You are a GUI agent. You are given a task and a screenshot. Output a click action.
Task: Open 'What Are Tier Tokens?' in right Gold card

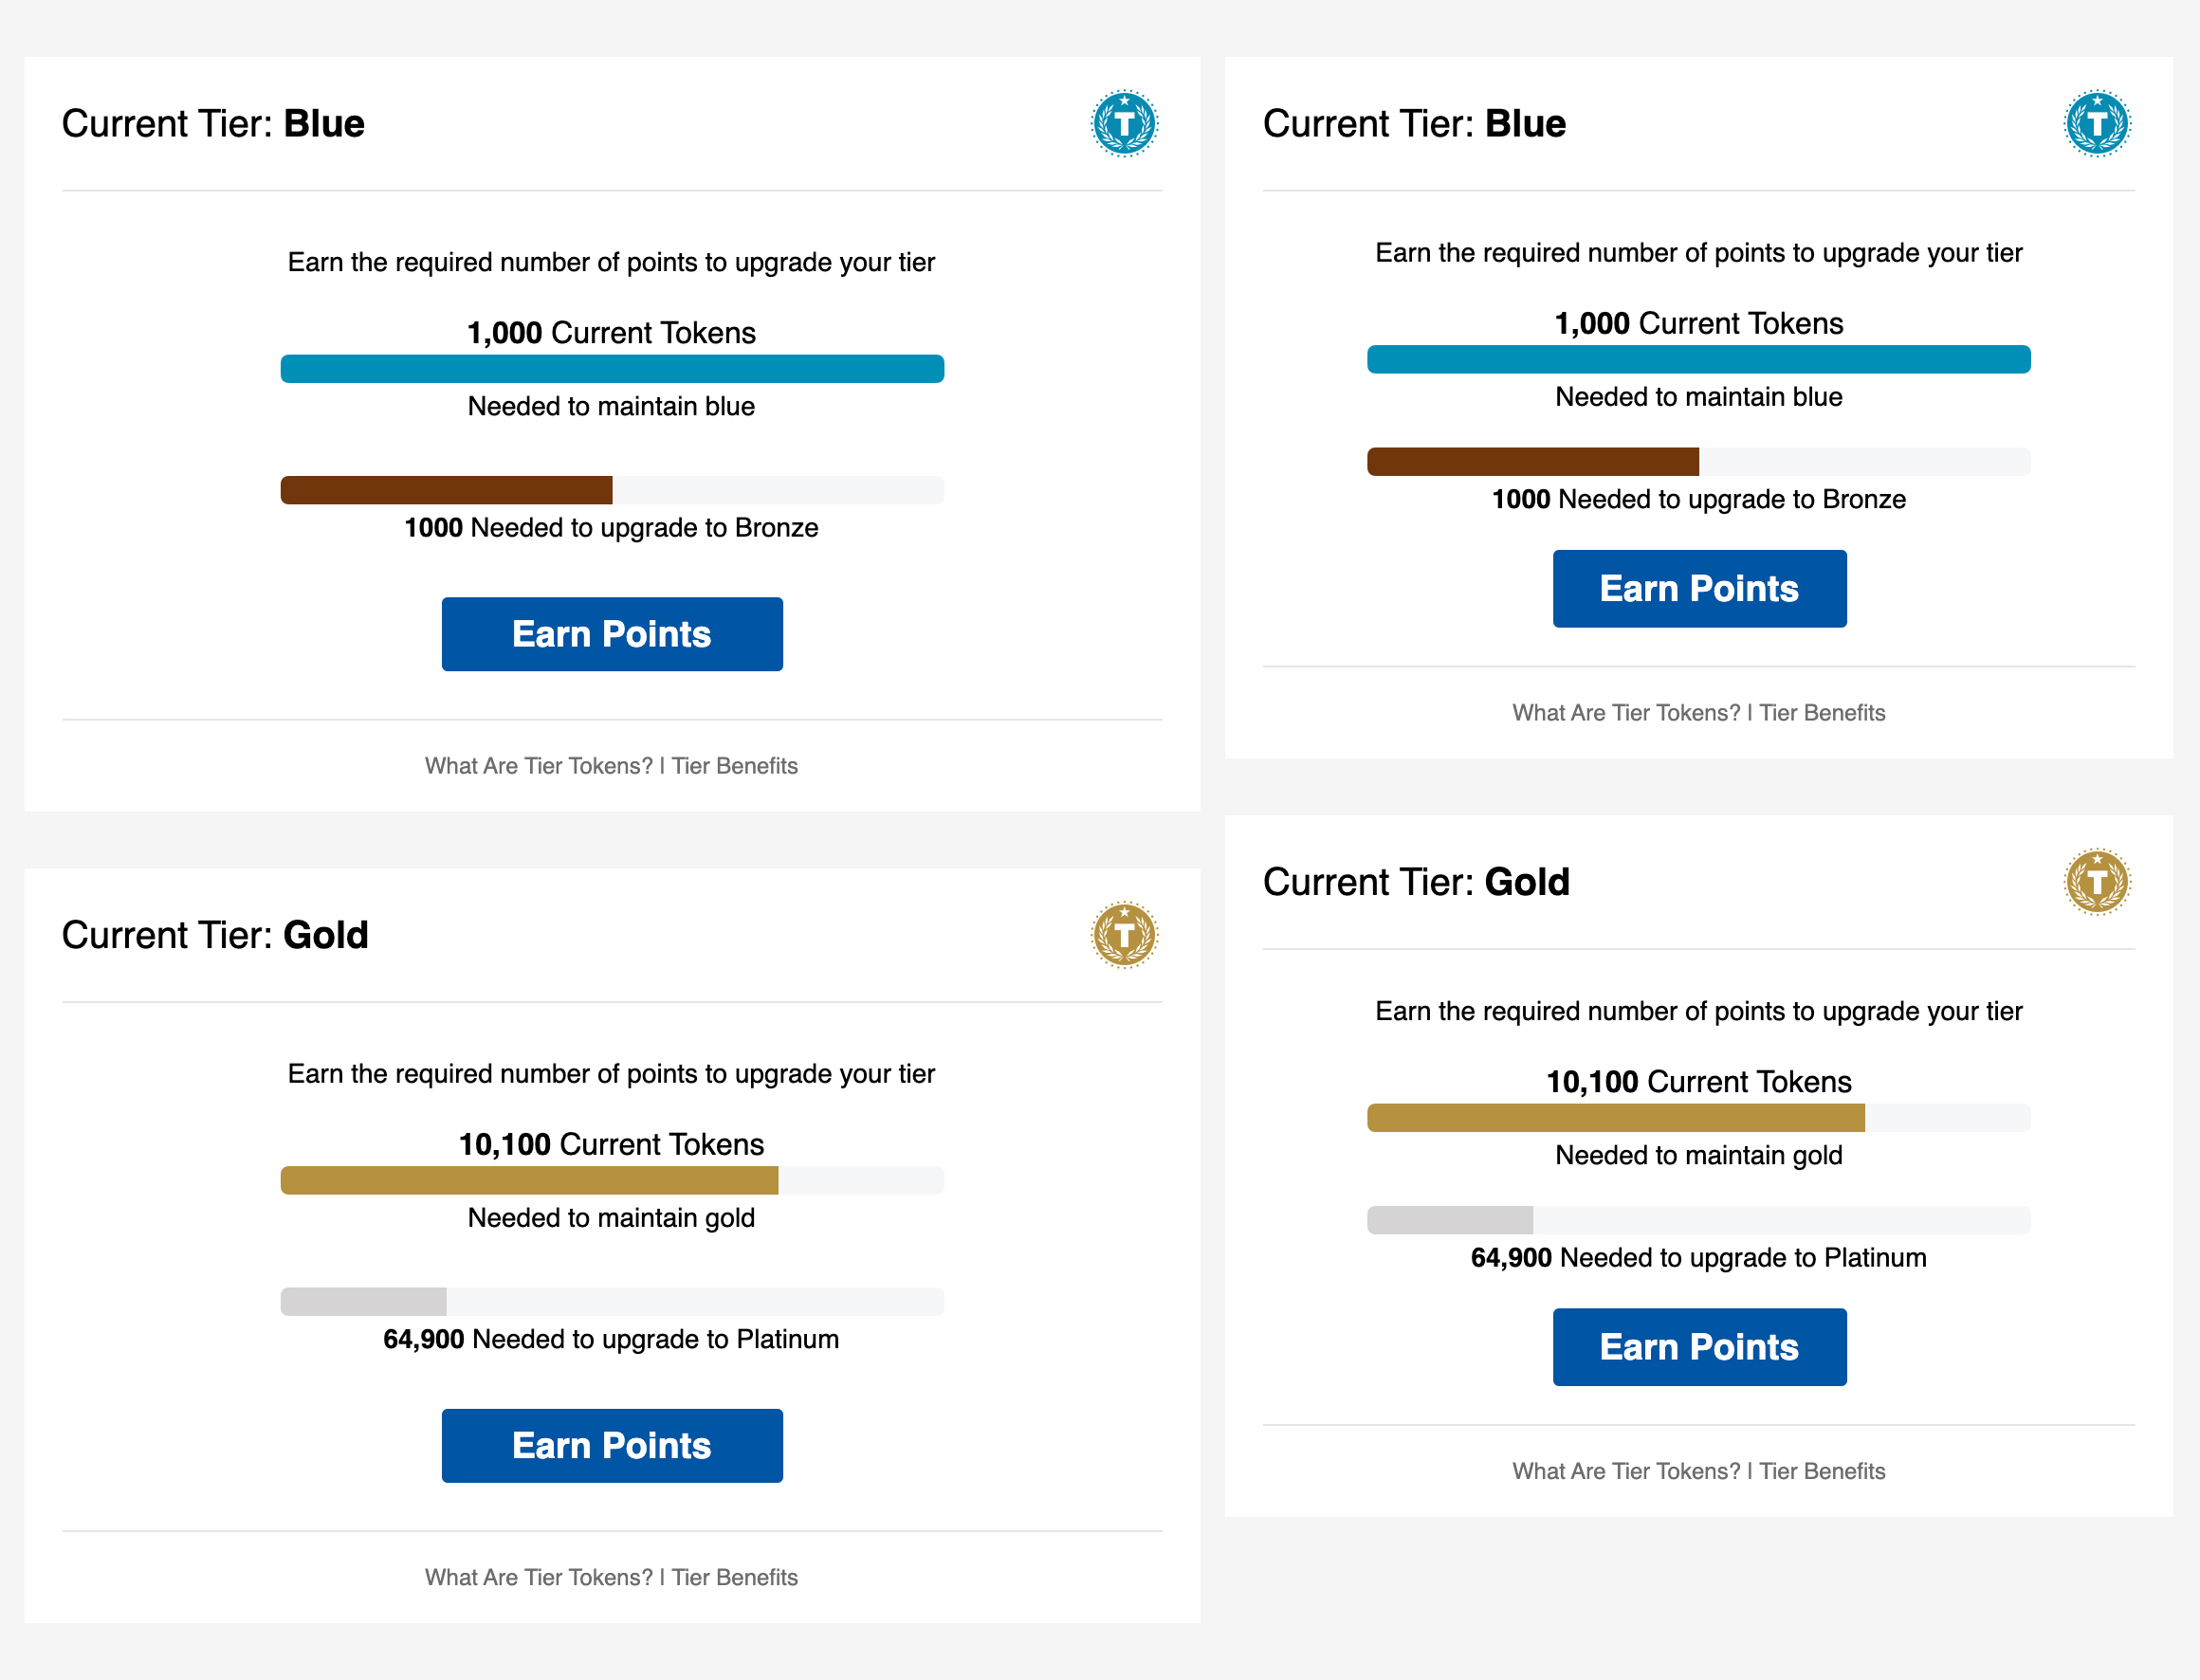coord(1626,1471)
